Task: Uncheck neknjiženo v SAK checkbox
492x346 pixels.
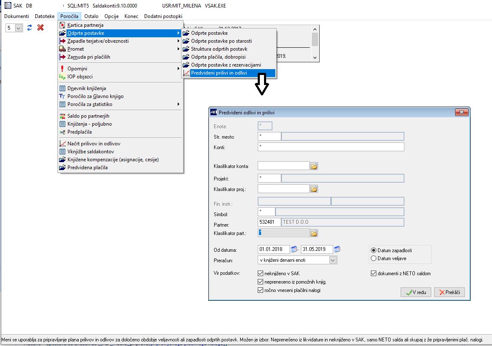Action: 260,273
